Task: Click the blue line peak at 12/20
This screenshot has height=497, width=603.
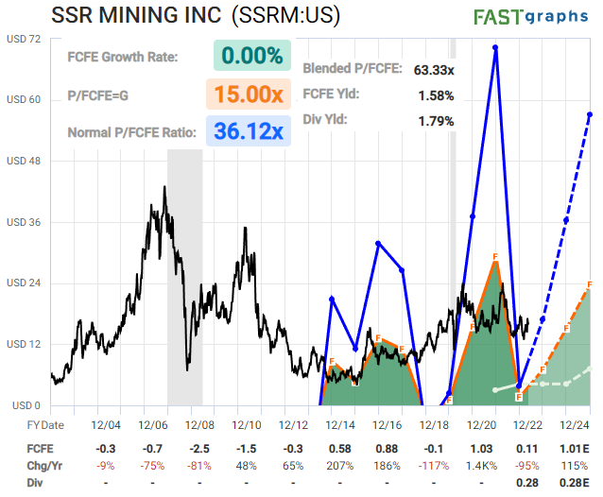Action: [x=495, y=47]
